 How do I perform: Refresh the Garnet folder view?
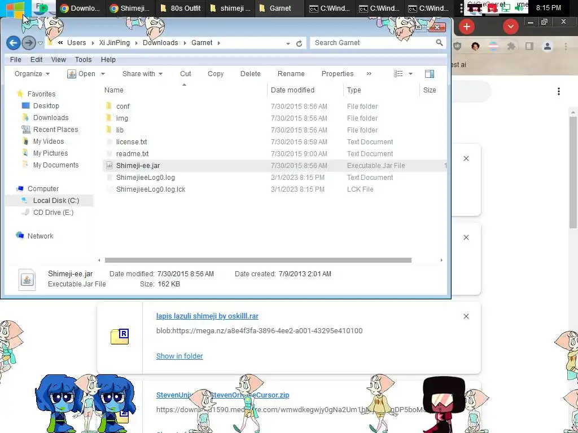point(299,43)
